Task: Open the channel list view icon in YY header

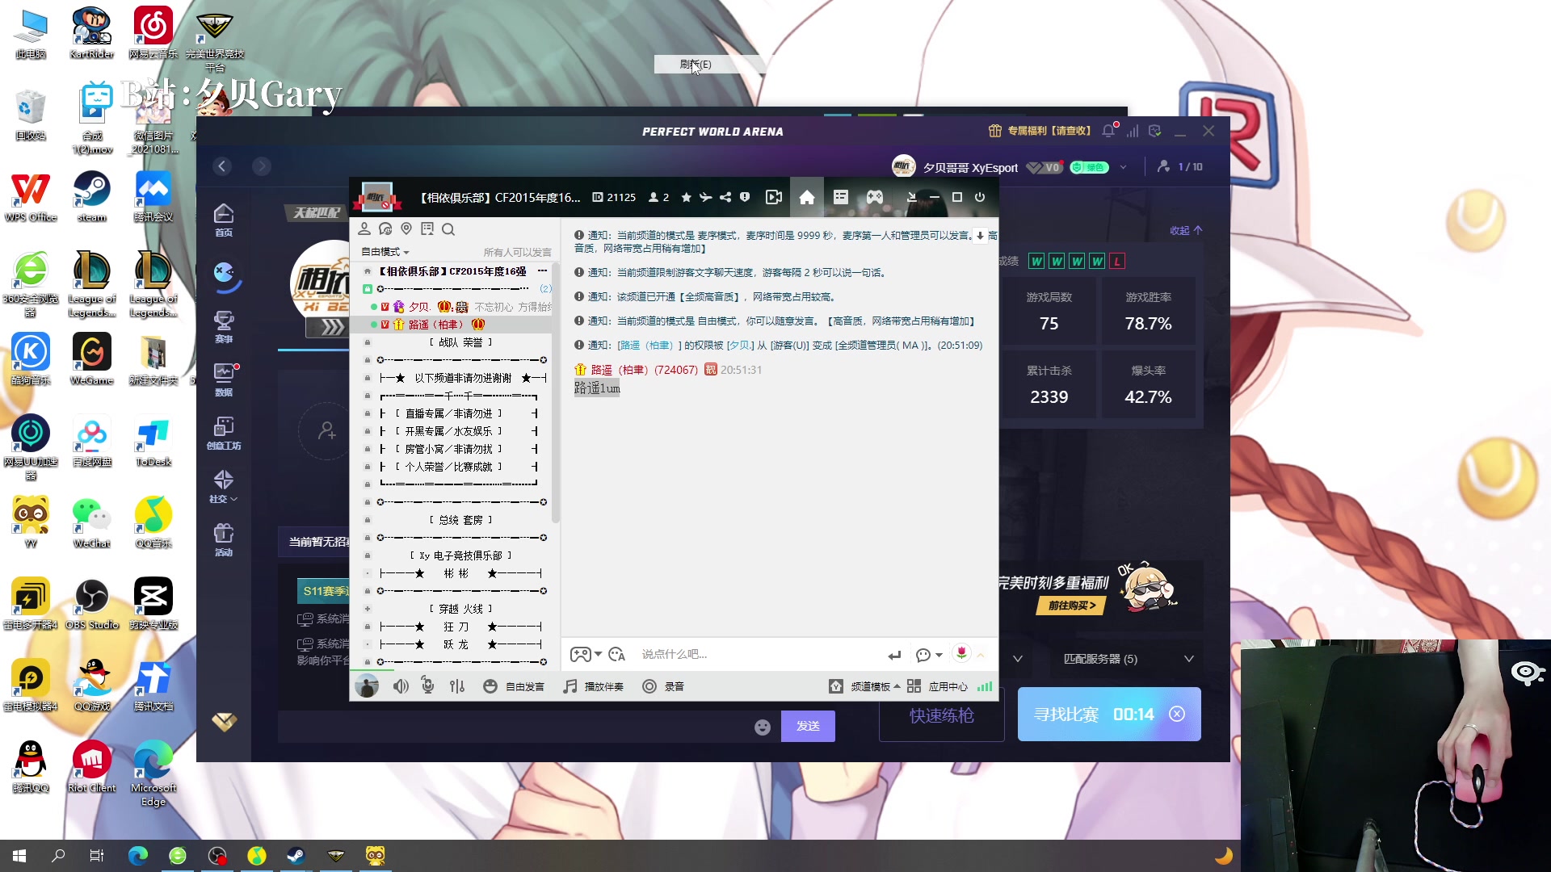Action: click(840, 197)
